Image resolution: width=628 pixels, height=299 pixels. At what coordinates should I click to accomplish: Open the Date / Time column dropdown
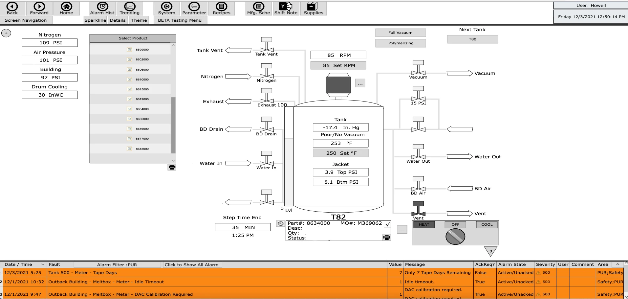(x=42, y=264)
